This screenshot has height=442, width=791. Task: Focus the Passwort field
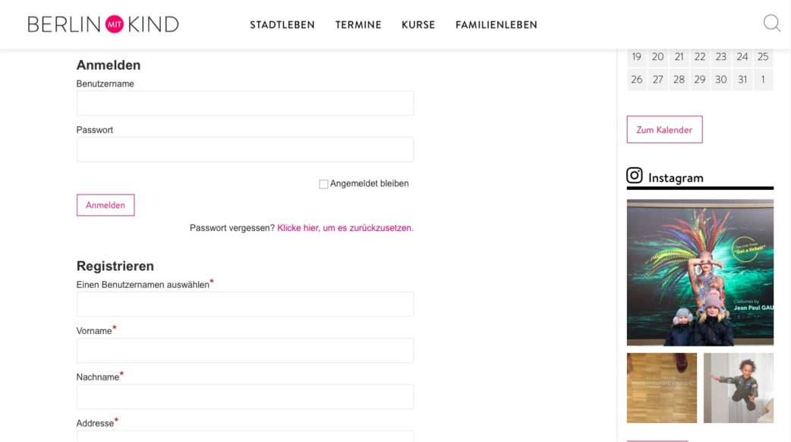[245, 150]
